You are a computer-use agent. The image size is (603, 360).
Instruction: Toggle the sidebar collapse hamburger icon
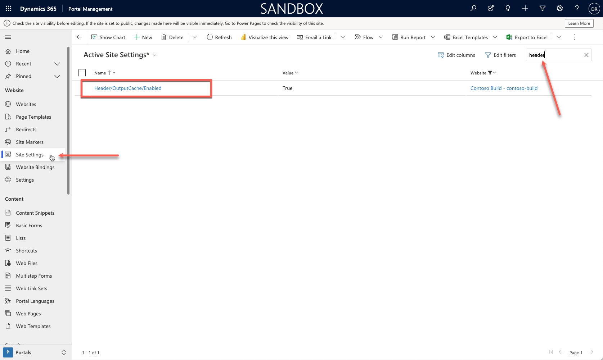pyautogui.click(x=8, y=37)
